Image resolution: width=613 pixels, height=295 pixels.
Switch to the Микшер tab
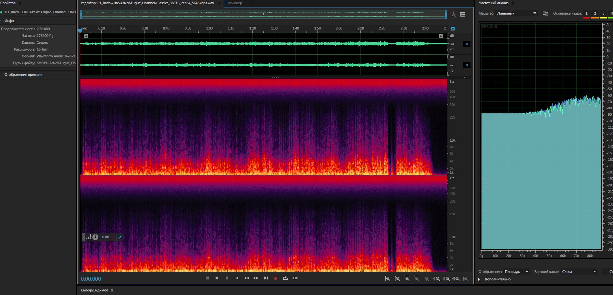click(235, 3)
